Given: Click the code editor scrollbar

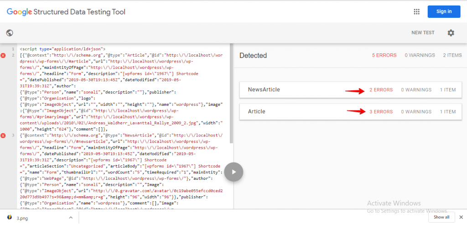Looking at the screenshot, I should click(x=231, y=93).
